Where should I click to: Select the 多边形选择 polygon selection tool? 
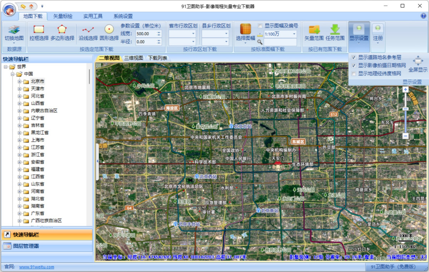click(x=62, y=30)
